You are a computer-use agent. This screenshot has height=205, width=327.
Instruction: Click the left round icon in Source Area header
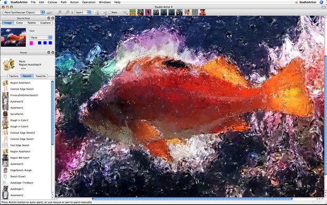point(49,18)
